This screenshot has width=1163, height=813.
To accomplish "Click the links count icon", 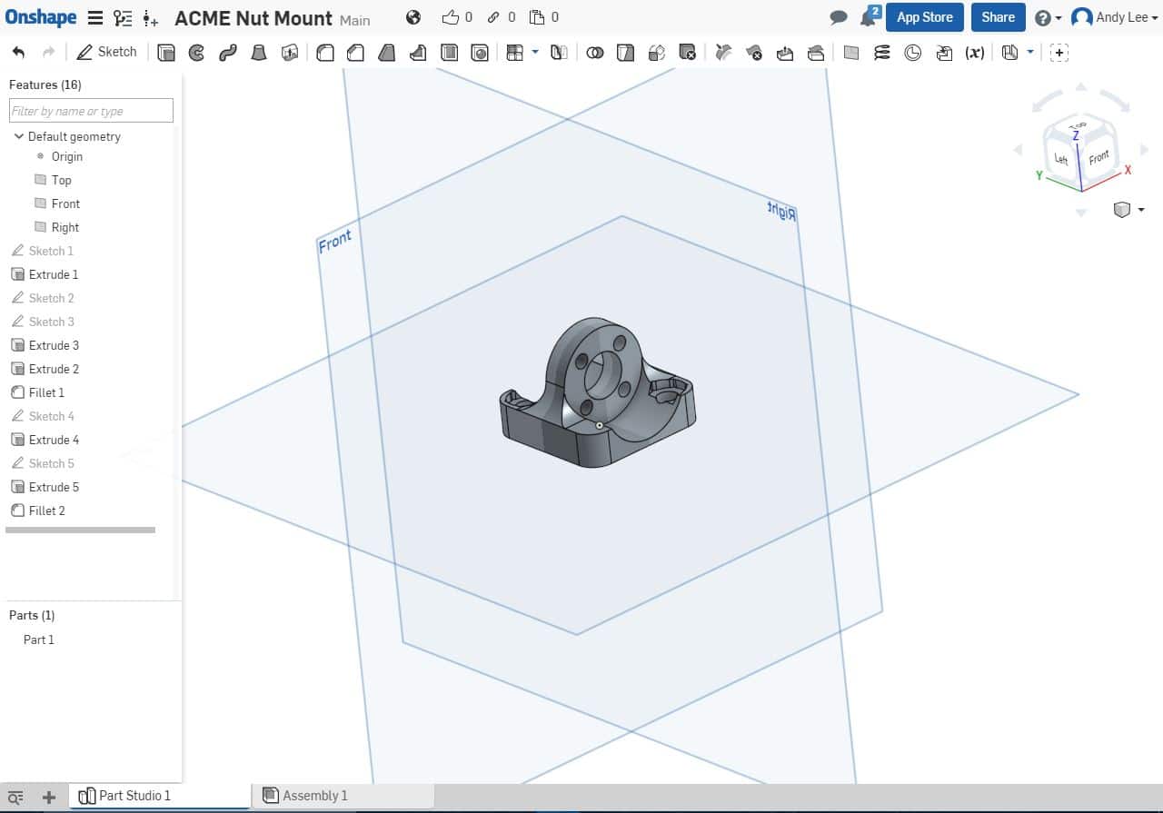I will [493, 17].
